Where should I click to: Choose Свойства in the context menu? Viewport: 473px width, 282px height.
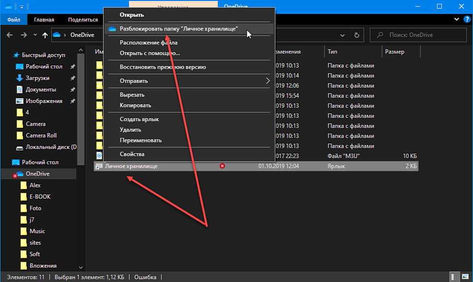132,154
